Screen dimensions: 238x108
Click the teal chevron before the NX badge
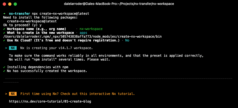pyautogui.click(x=6, y=48)
